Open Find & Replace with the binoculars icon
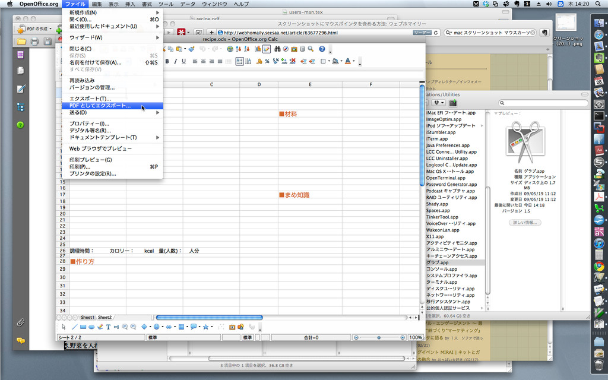Viewport: 608px width, 380px height. pyautogui.click(x=277, y=49)
